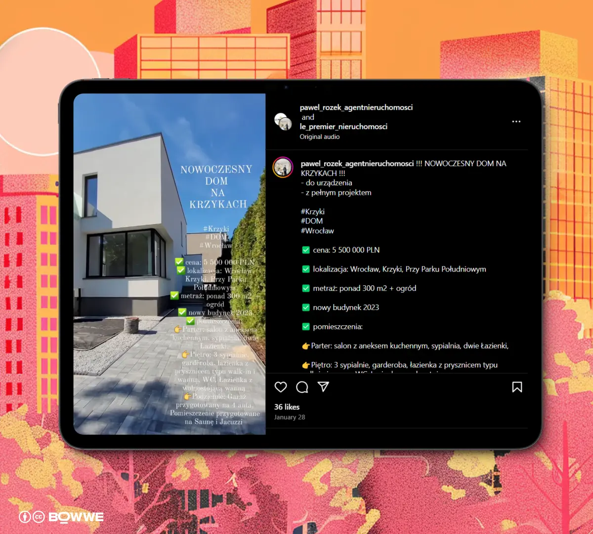Open #Krzyki hashtag in caption
Screen dimensions: 593x534
pyautogui.click(x=312, y=212)
